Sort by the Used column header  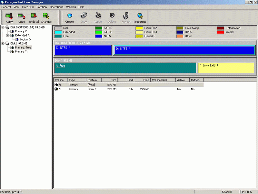point(126,80)
